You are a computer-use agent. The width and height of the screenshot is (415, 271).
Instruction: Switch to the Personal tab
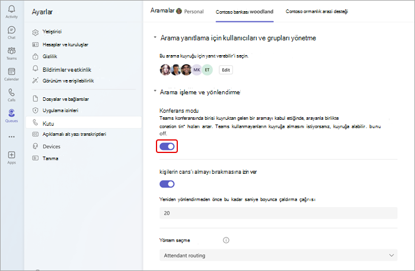point(194,12)
